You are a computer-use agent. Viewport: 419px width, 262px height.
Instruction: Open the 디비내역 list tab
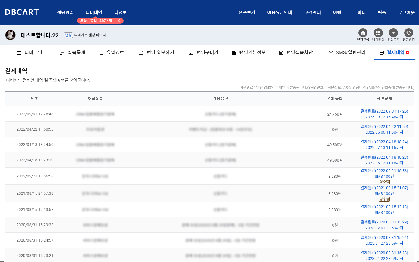point(30,53)
